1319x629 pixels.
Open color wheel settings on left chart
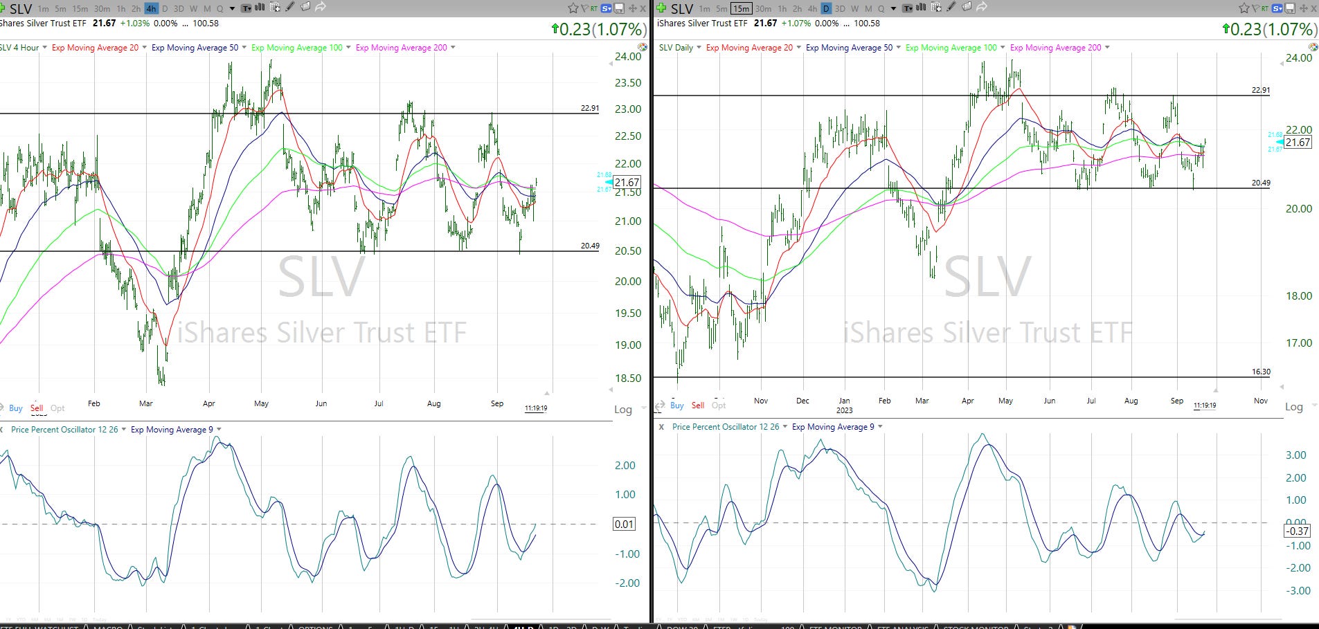click(643, 48)
